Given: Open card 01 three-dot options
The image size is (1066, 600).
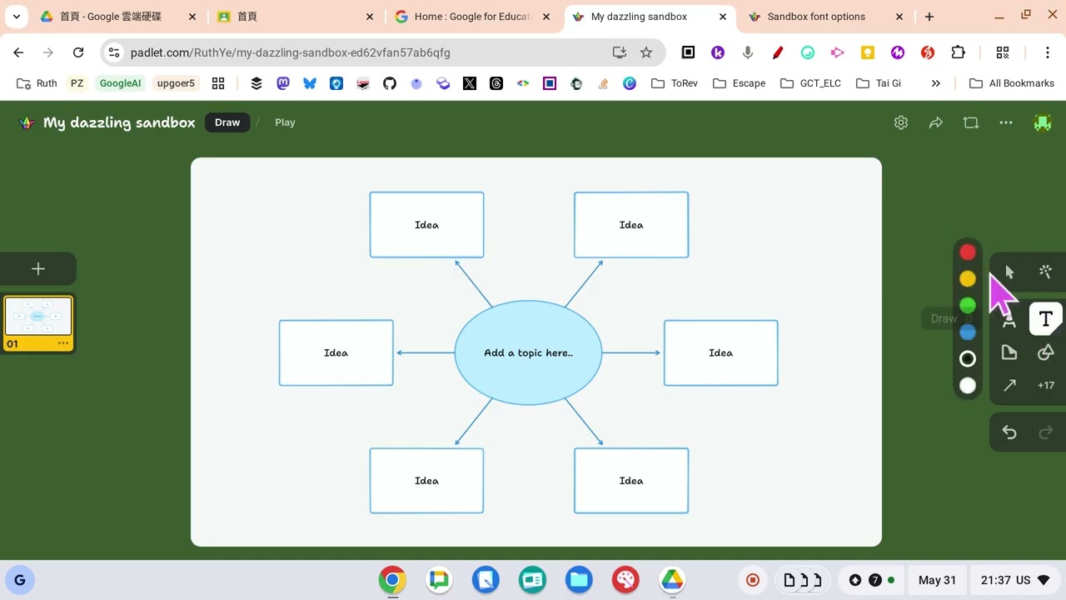Looking at the screenshot, I should [63, 343].
